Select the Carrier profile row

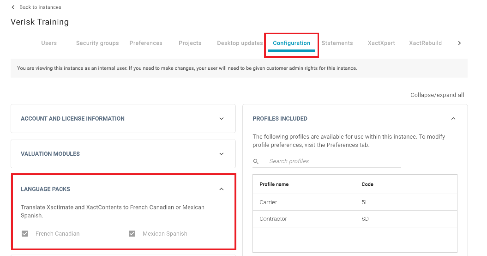355,202
